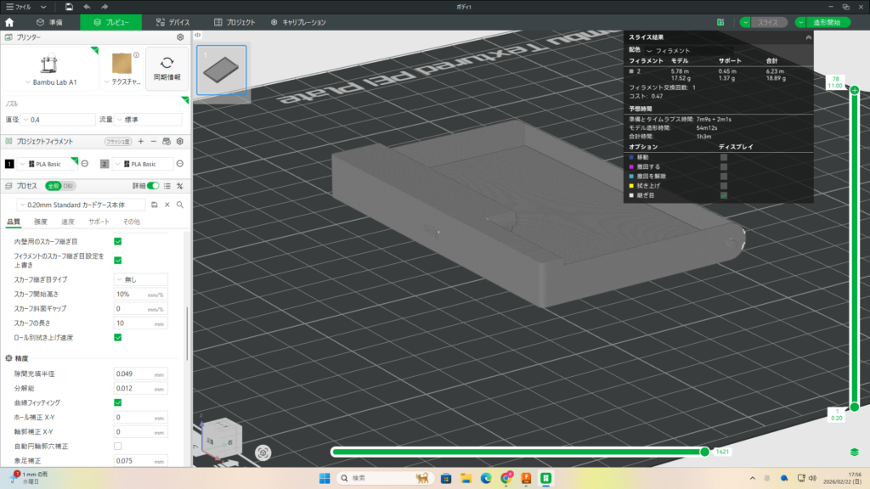Add a filament with the plus icon
870x489 pixels.
point(141,141)
